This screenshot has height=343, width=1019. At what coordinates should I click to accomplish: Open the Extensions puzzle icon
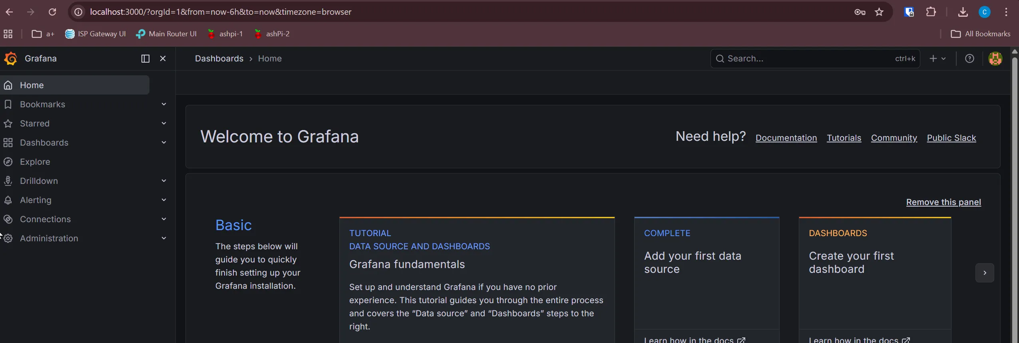[x=931, y=12]
